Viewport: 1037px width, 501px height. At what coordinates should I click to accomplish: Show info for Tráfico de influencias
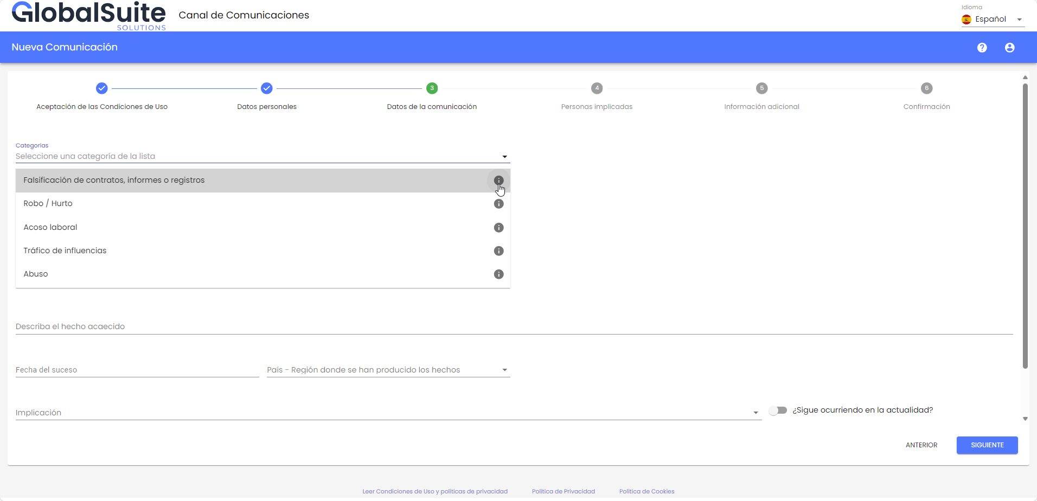point(498,251)
